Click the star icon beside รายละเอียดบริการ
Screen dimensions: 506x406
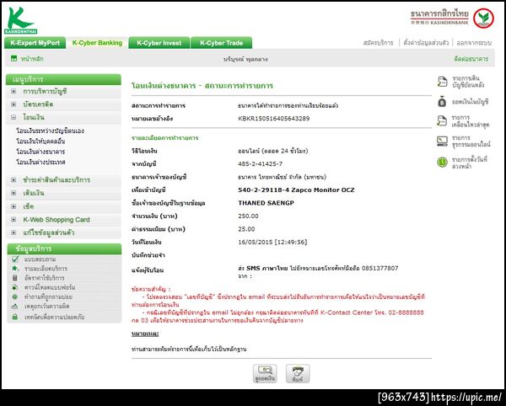point(15,269)
